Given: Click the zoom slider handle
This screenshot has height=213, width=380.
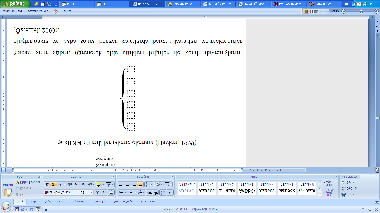Looking at the screenshot, I should [361, 11].
